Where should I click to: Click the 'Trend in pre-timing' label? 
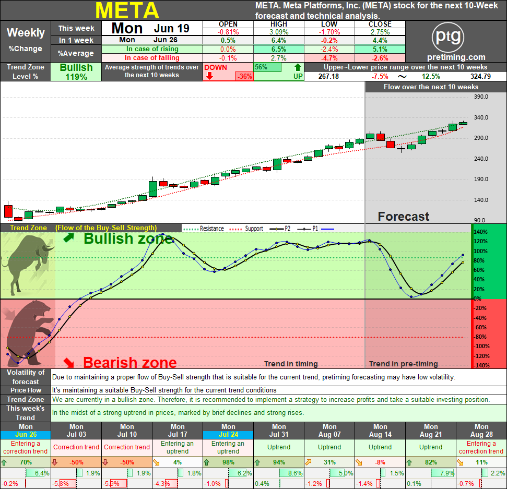[x=403, y=364]
